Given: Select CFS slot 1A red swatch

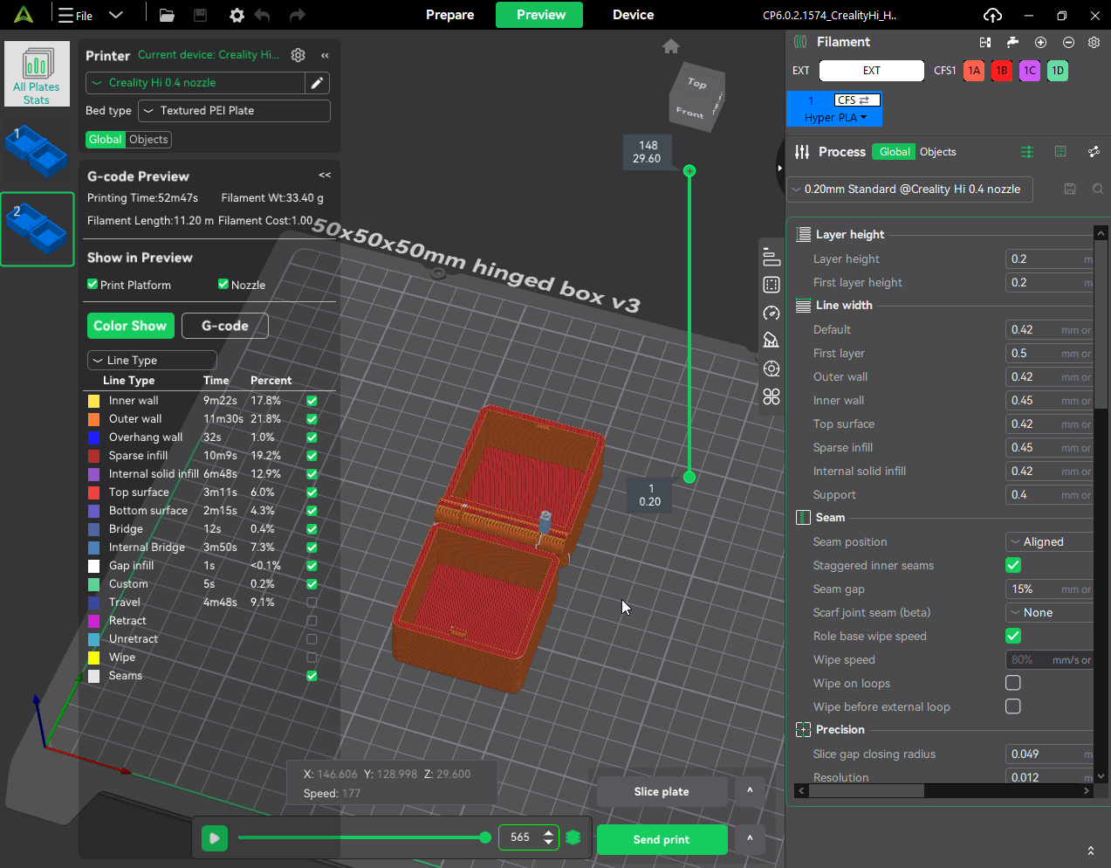Looking at the screenshot, I should [x=974, y=71].
